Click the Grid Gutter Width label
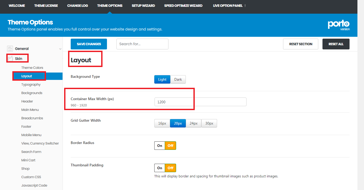The image size is (364, 190). pos(86,120)
